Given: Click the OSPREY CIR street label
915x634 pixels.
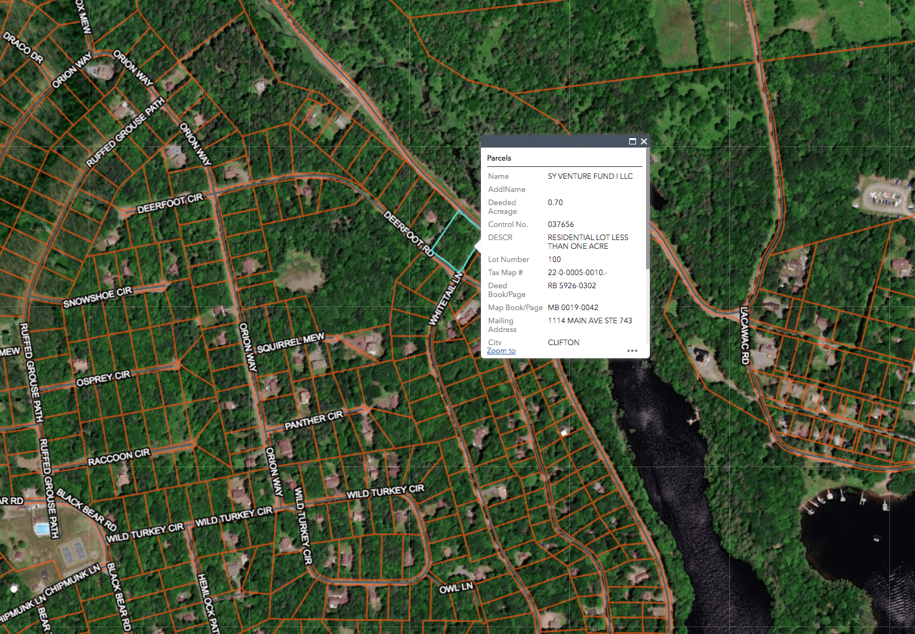Looking at the screenshot, I should (x=103, y=378).
